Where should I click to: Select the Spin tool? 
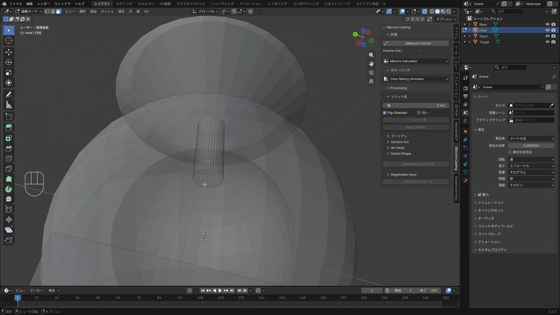[9, 189]
